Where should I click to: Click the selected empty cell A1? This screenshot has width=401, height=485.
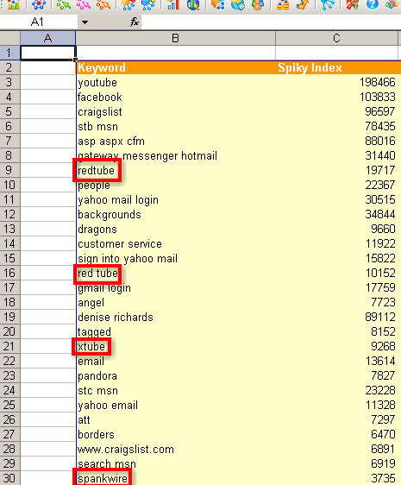[47, 53]
